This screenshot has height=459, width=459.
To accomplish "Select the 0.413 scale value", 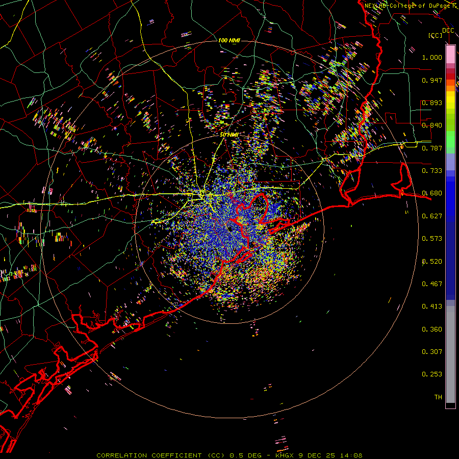I will [x=432, y=307].
